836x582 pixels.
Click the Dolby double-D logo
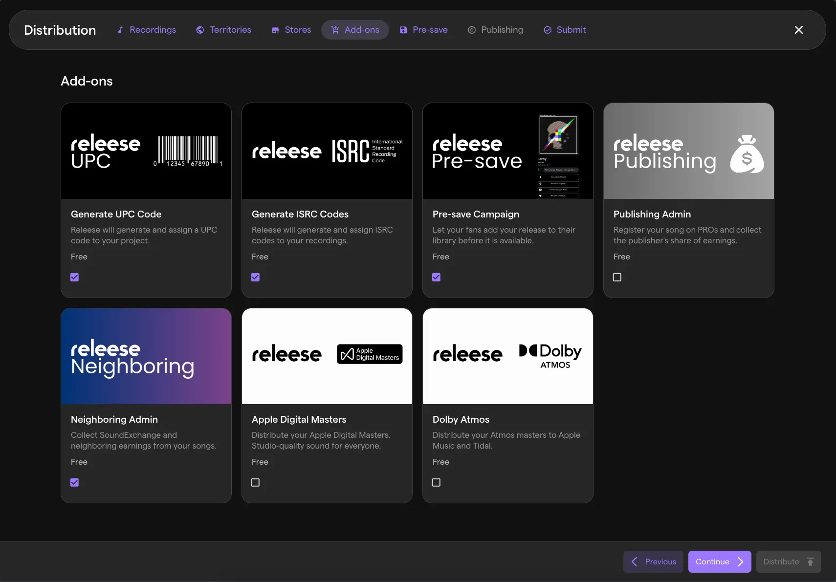coord(528,350)
